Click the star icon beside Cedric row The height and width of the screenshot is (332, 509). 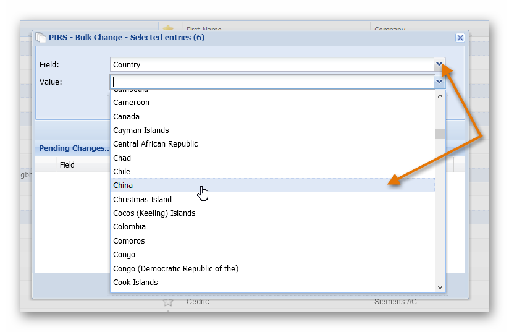(167, 302)
